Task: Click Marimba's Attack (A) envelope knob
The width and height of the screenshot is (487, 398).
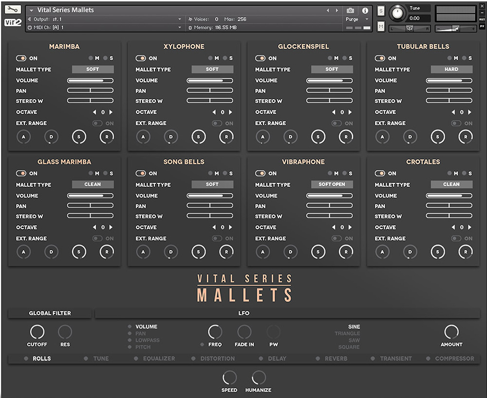Action: pos(22,137)
